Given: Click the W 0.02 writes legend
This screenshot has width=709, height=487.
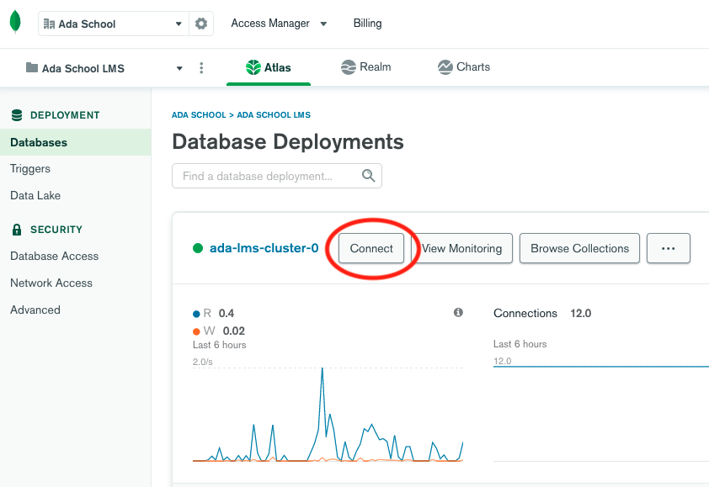Looking at the screenshot, I should pyautogui.click(x=219, y=331).
